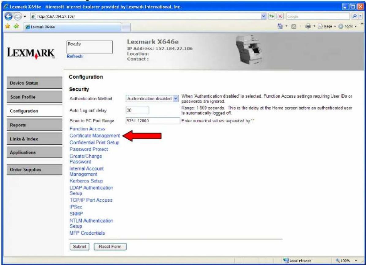
Task: Open the MFP Credentials link
Action: click(87, 233)
